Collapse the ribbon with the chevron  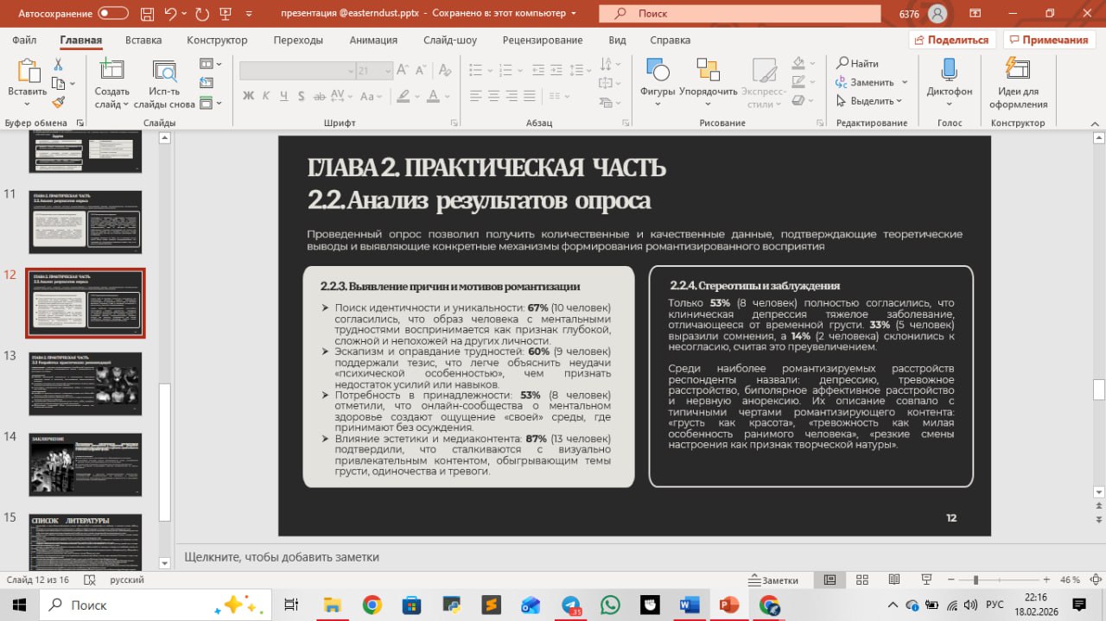(x=1096, y=124)
